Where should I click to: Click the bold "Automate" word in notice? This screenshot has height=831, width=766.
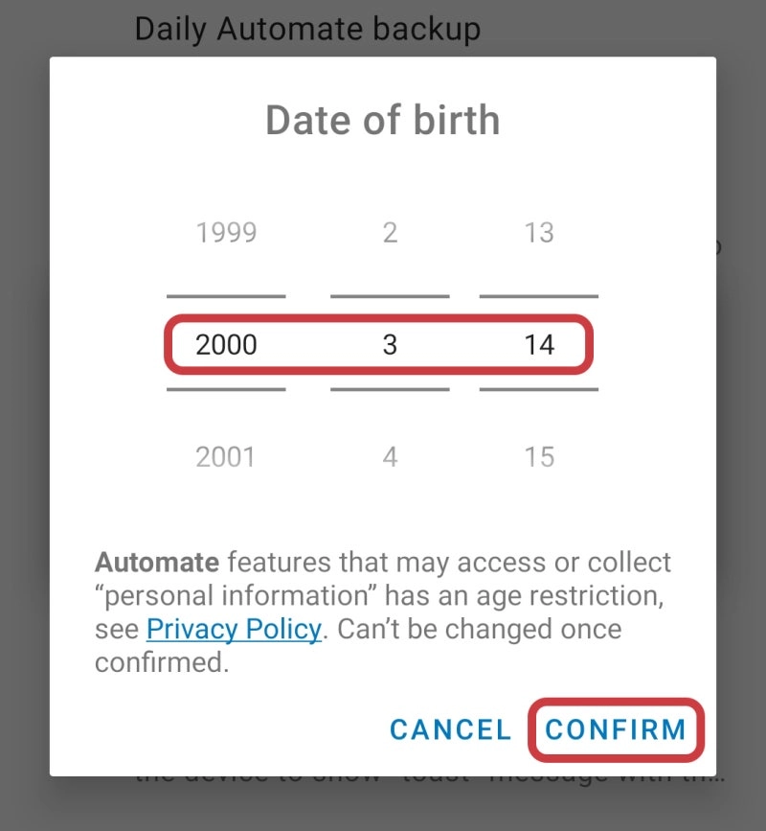[157, 563]
